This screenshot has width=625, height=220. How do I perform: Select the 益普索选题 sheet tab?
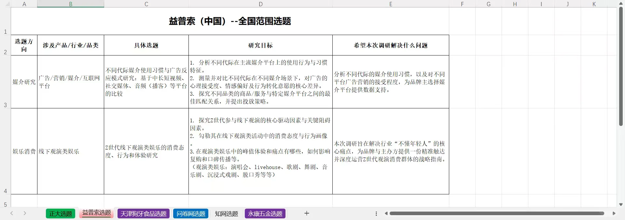(96, 213)
